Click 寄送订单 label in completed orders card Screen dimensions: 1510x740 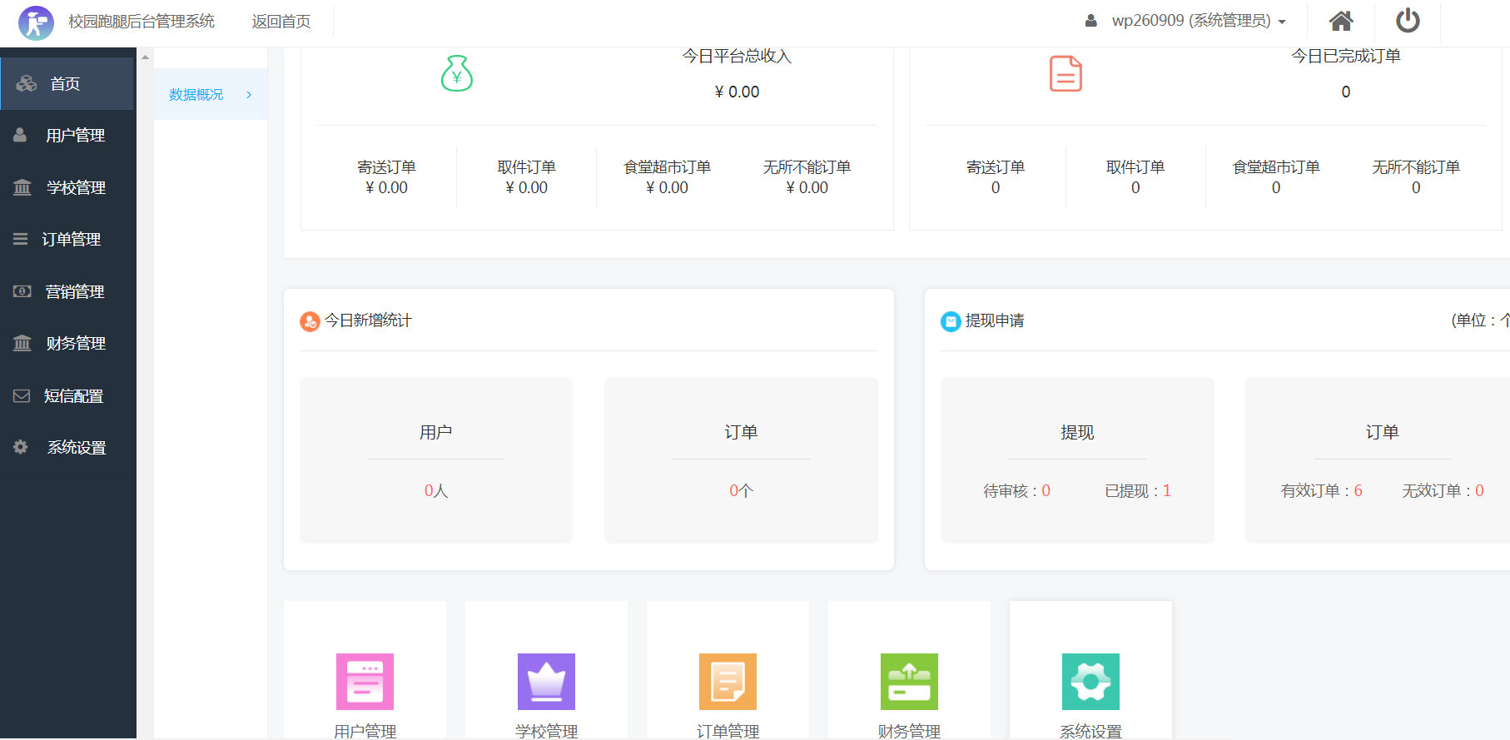tap(996, 167)
